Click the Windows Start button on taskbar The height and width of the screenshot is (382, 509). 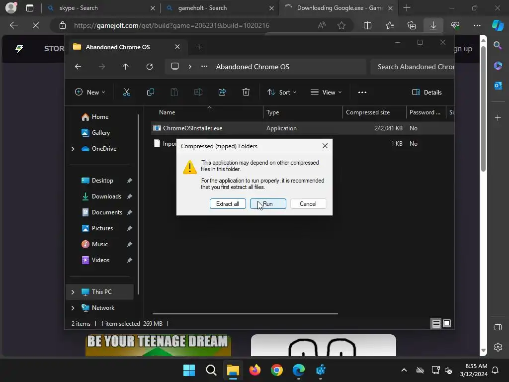point(189,370)
